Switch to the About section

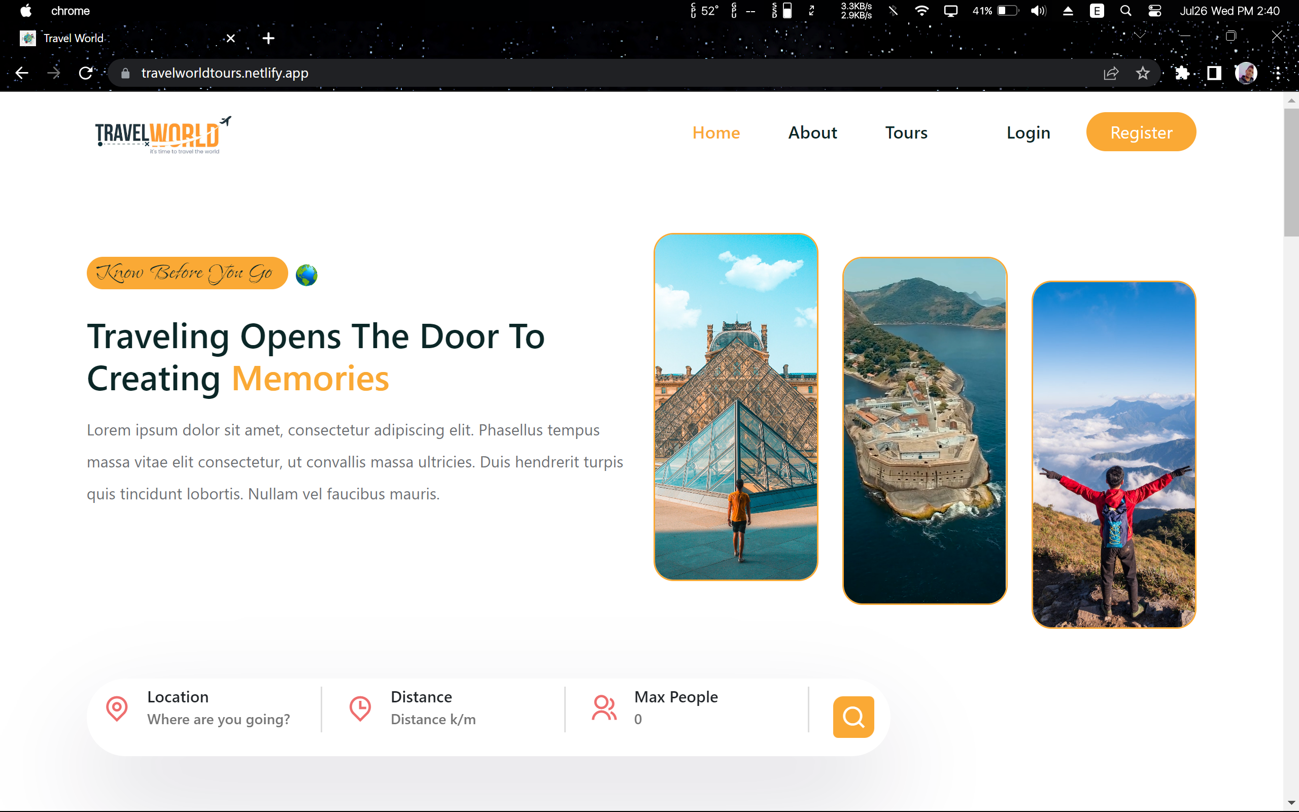(x=812, y=132)
